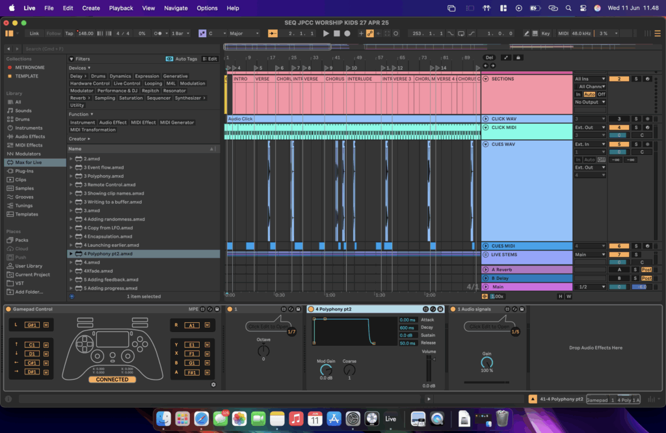Image resolution: width=666 pixels, height=433 pixels.
Task: Toggle the A Reverb Post button
Action: coord(646,270)
